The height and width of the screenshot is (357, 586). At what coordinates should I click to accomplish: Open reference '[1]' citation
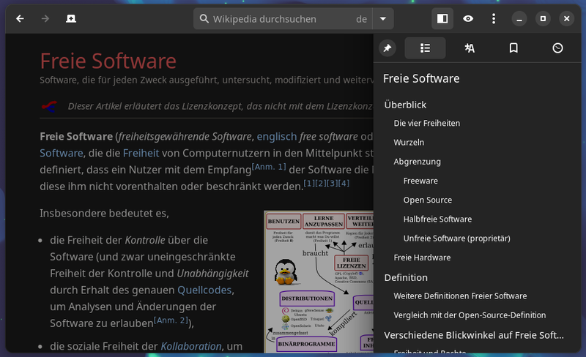pos(309,184)
